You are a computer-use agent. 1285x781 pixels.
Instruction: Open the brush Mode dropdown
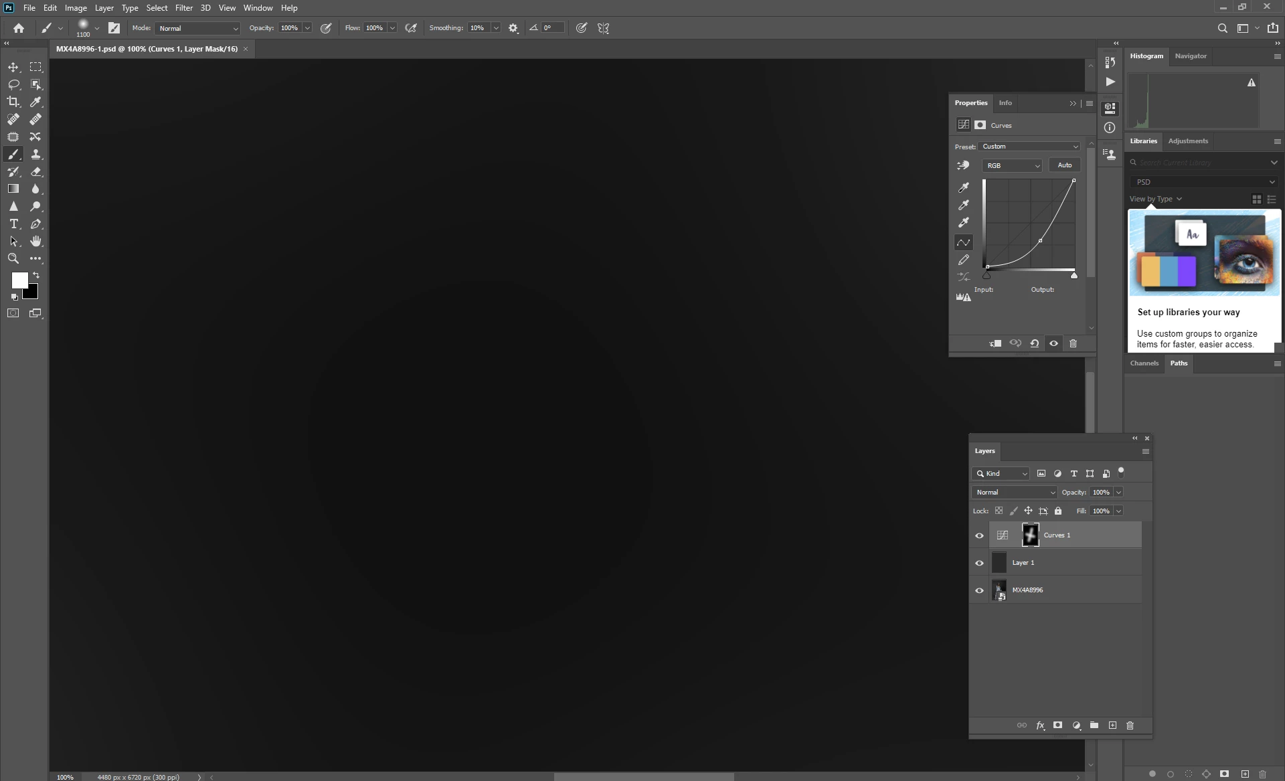(197, 28)
